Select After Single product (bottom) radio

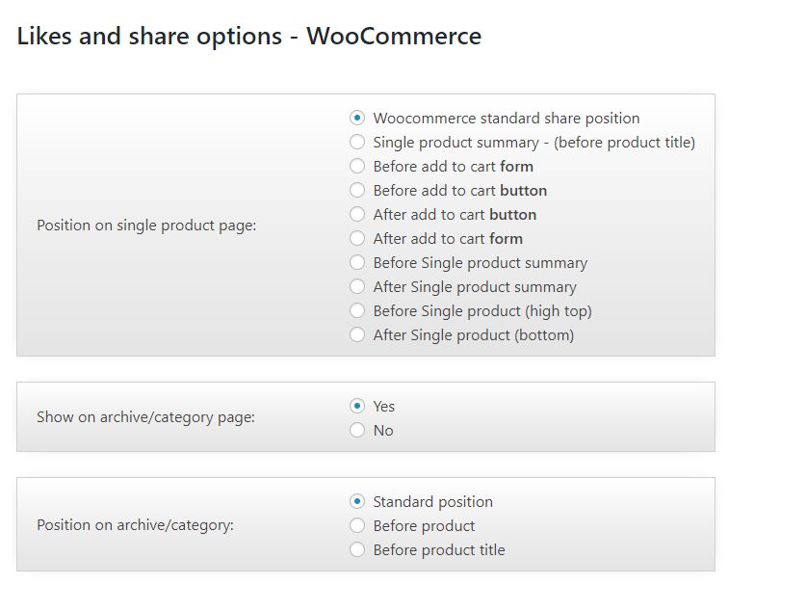[357, 335]
